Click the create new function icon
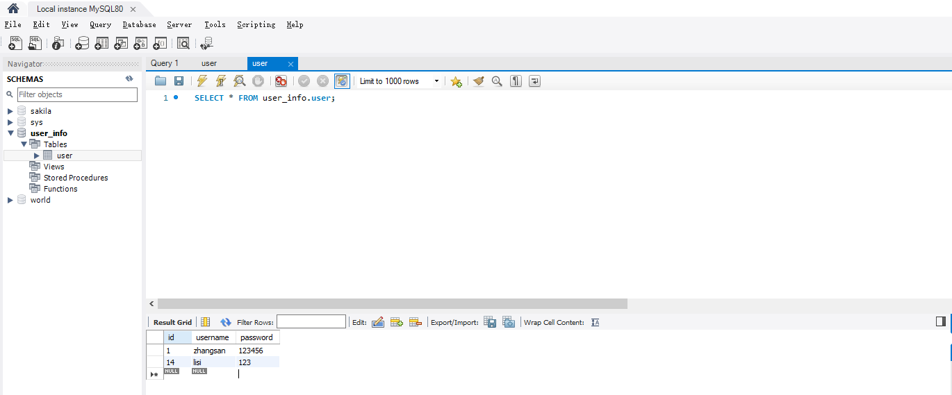 click(160, 43)
